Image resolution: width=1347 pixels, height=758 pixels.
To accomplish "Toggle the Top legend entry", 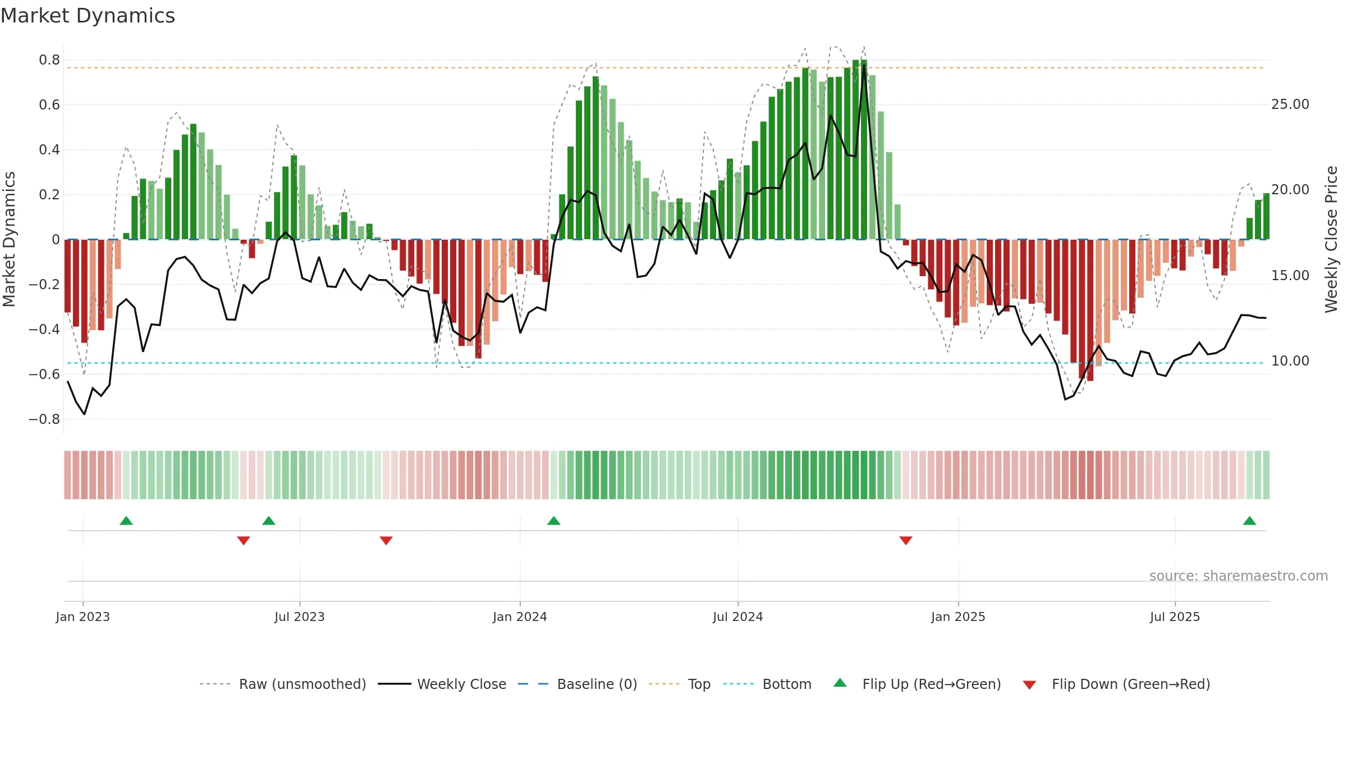I will pos(680,684).
